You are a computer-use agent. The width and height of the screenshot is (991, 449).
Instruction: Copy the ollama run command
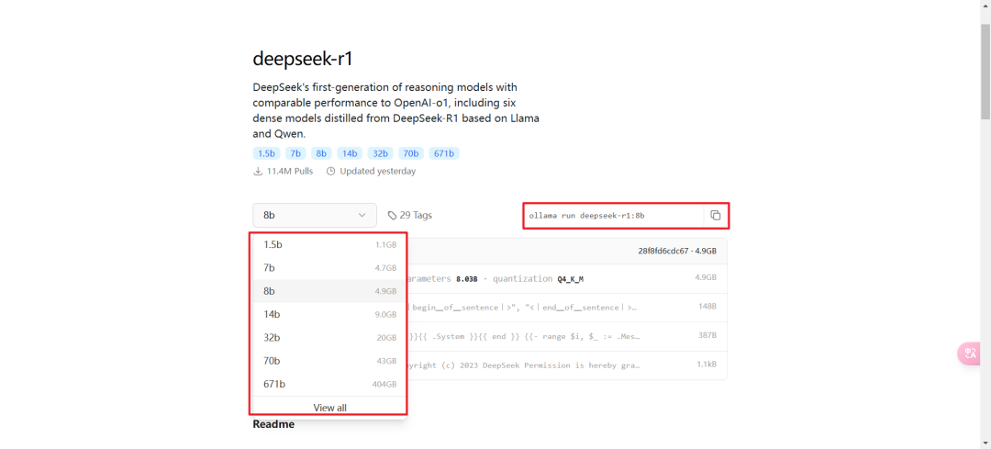716,216
